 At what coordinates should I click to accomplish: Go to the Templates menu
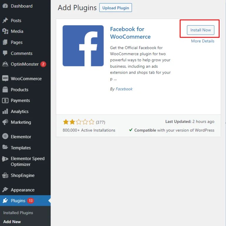[21, 148]
